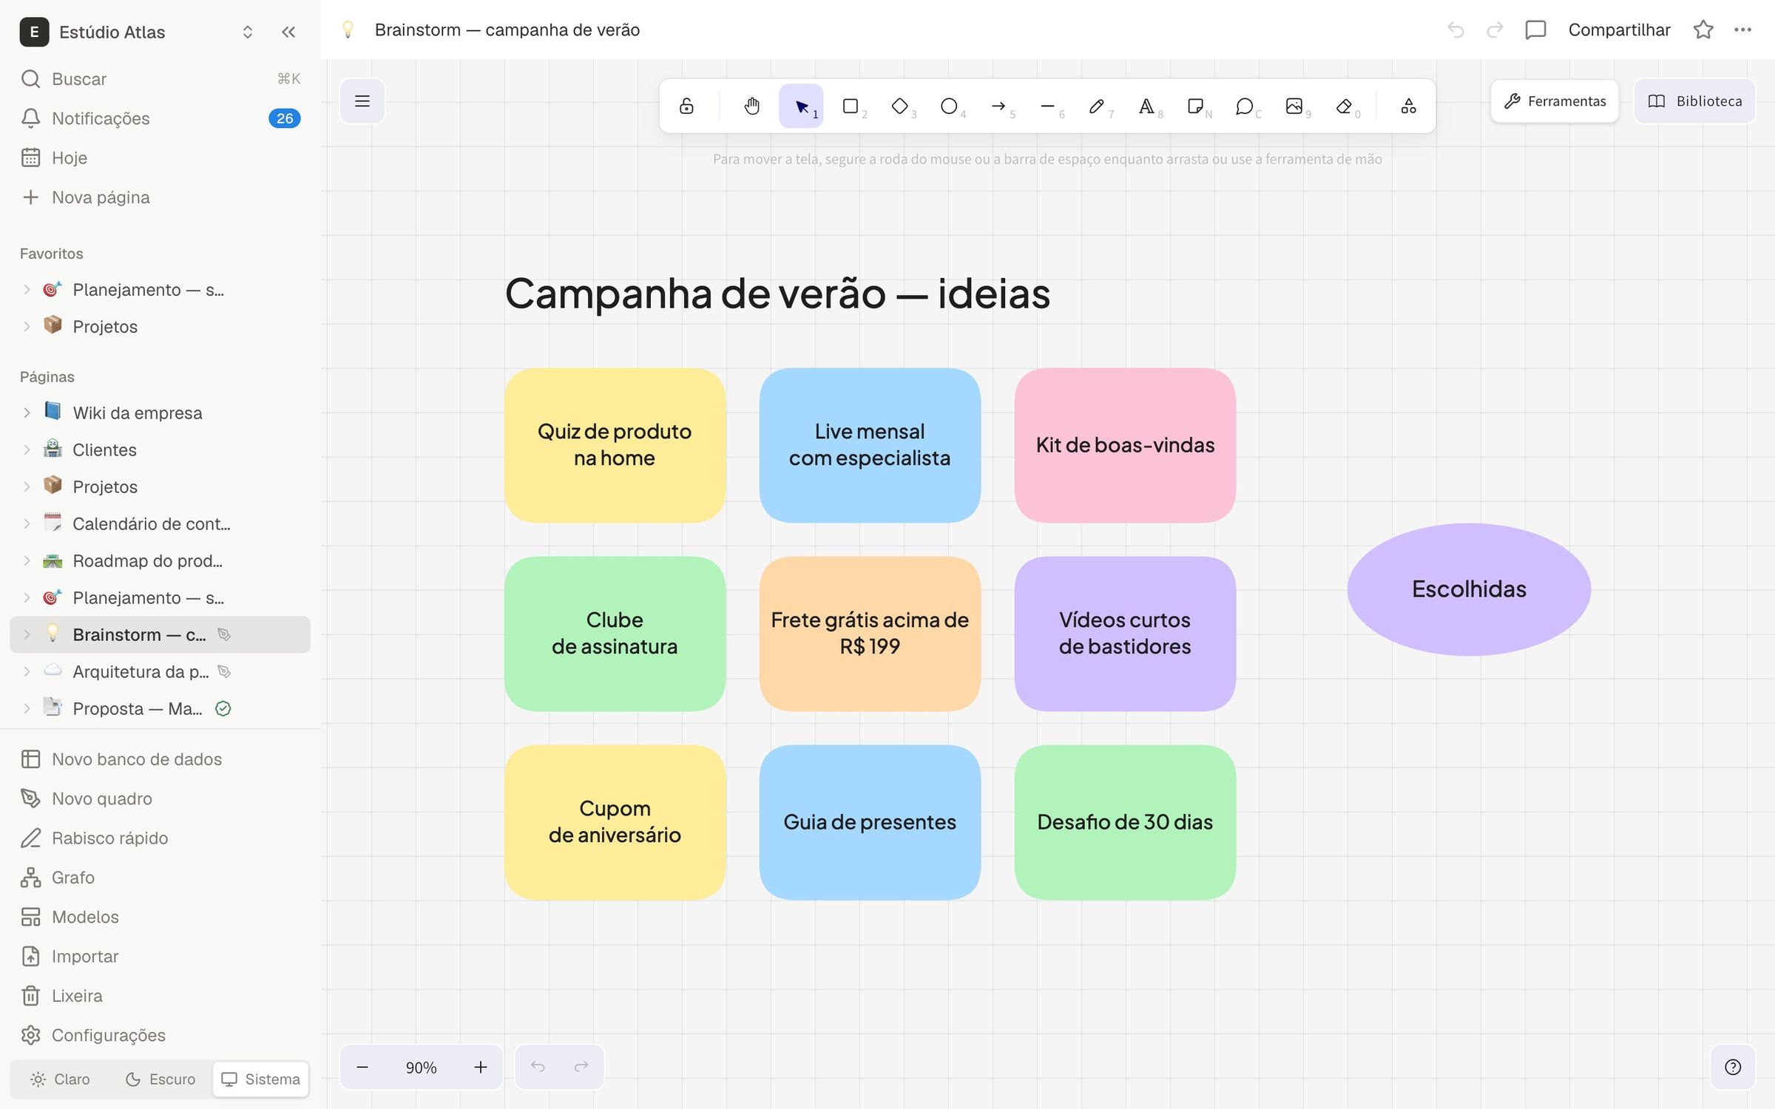Select the Line tool
Viewport: 1775px width, 1109px height.
pos(1047,106)
